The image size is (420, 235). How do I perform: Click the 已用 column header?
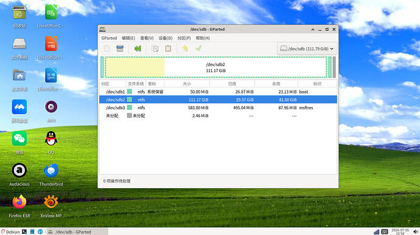233,84
